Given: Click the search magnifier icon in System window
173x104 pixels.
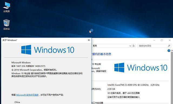Looking at the screenshot, I should point(169,46).
